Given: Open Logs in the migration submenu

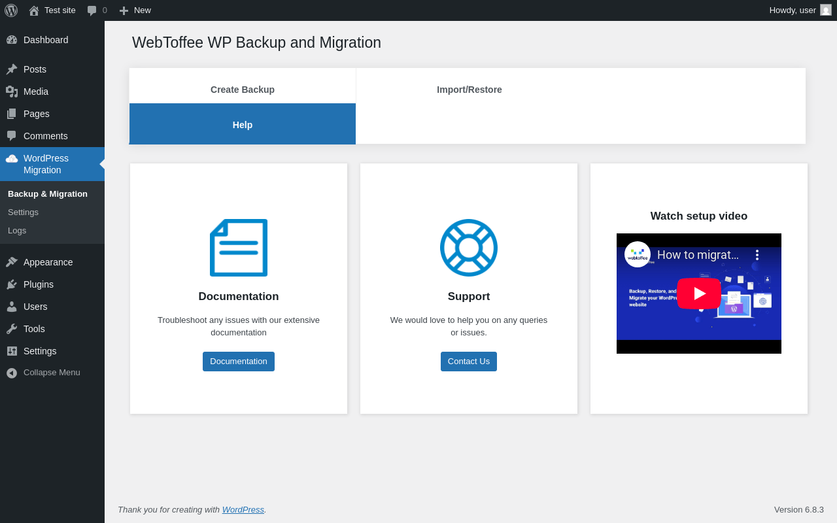Looking at the screenshot, I should click(17, 231).
